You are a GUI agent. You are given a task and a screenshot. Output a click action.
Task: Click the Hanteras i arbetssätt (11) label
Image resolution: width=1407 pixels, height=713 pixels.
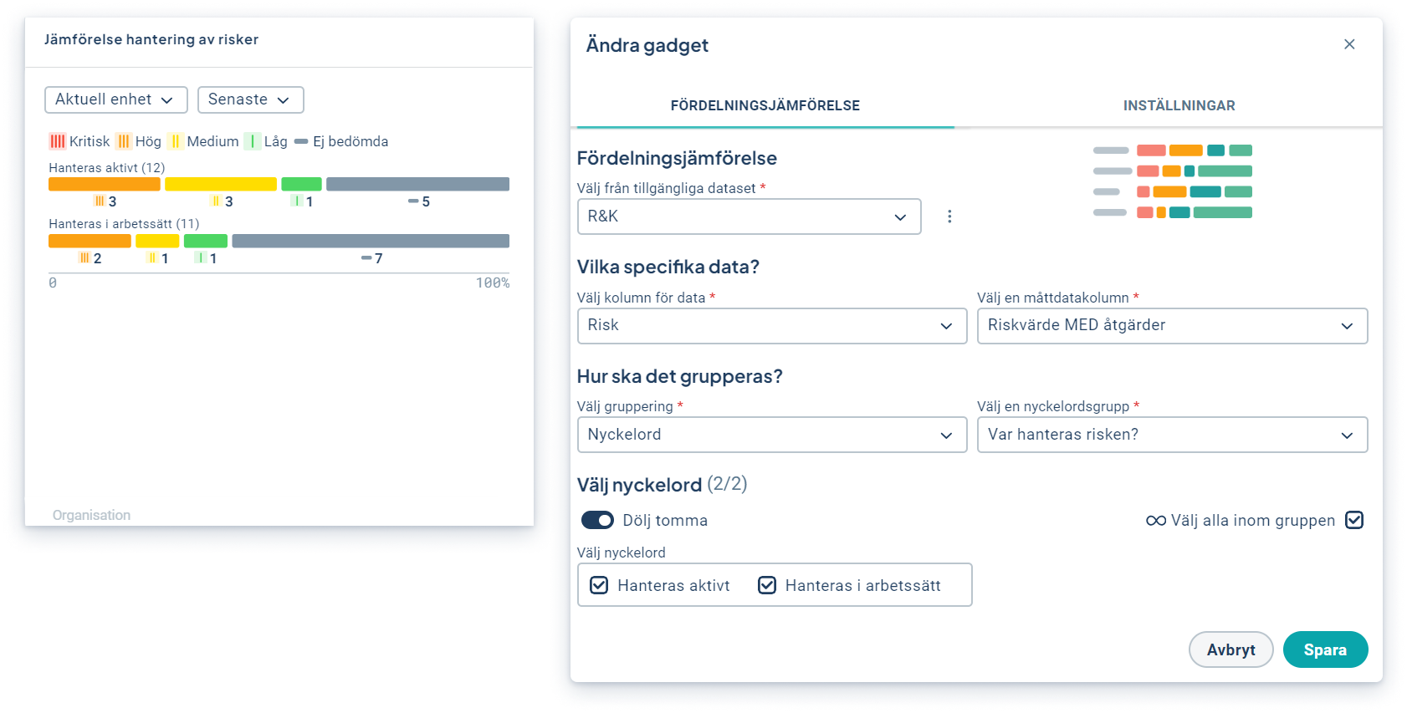click(124, 224)
